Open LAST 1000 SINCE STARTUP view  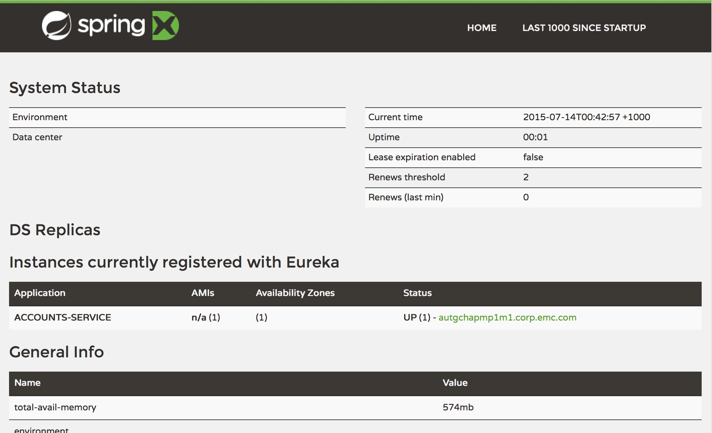[584, 28]
